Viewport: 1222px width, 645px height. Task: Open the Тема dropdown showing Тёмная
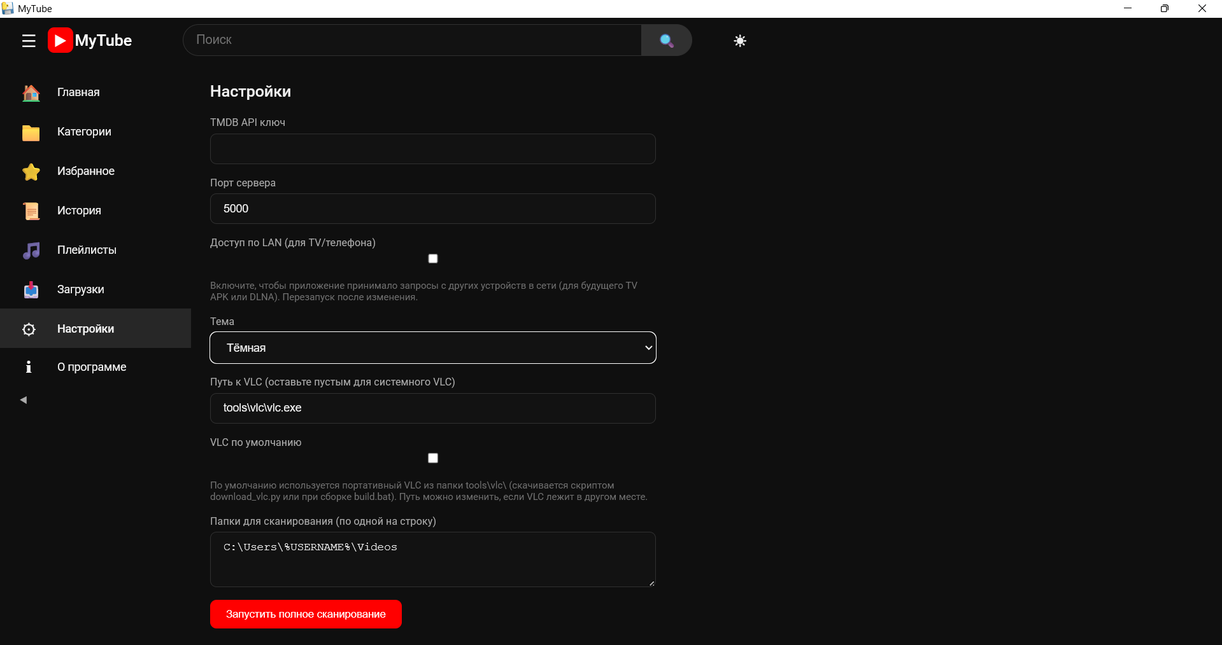433,348
